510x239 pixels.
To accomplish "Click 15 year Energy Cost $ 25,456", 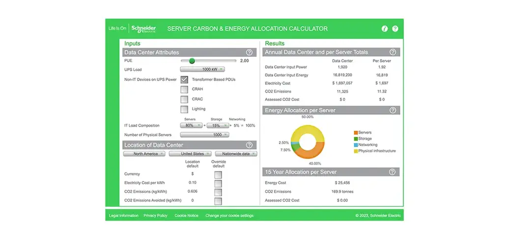I will (x=342, y=183).
